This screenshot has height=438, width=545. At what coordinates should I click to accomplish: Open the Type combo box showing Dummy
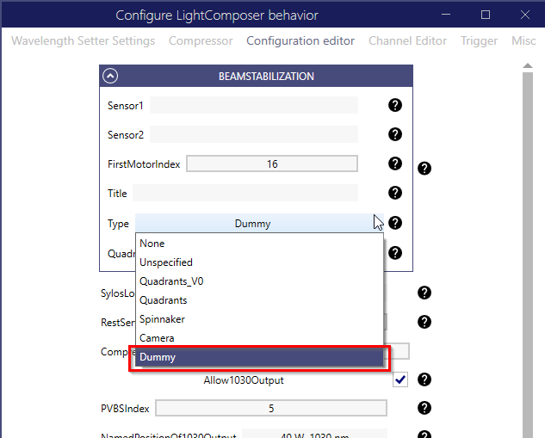[x=259, y=224]
